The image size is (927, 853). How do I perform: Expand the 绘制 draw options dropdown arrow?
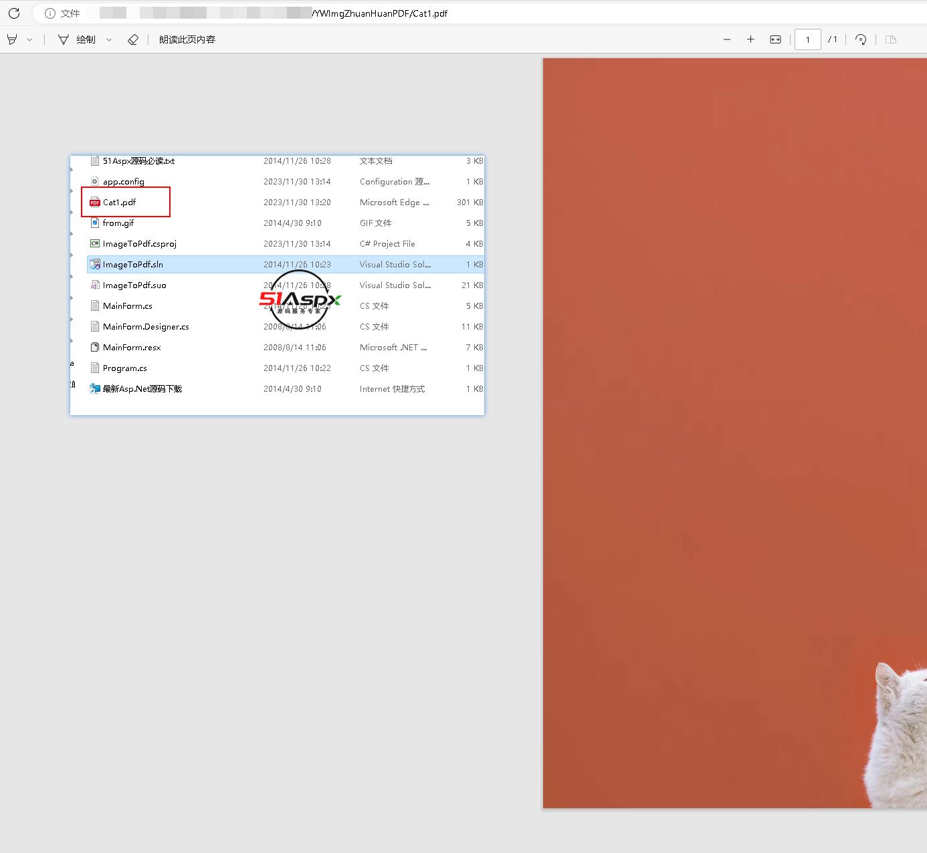coord(109,39)
